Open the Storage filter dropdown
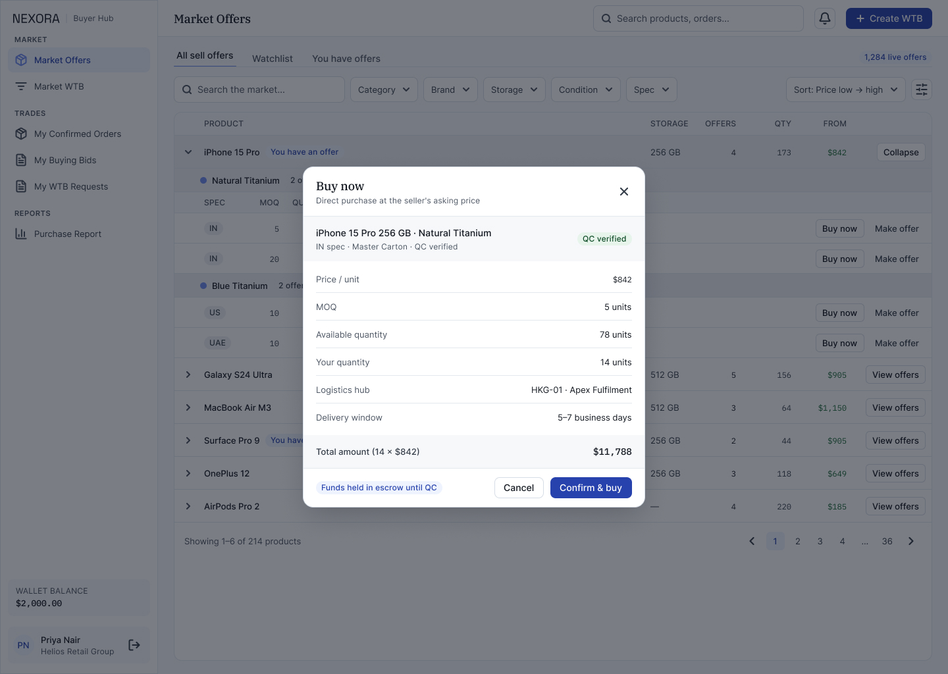This screenshot has width=948, height=674. [x=514, y=90]
